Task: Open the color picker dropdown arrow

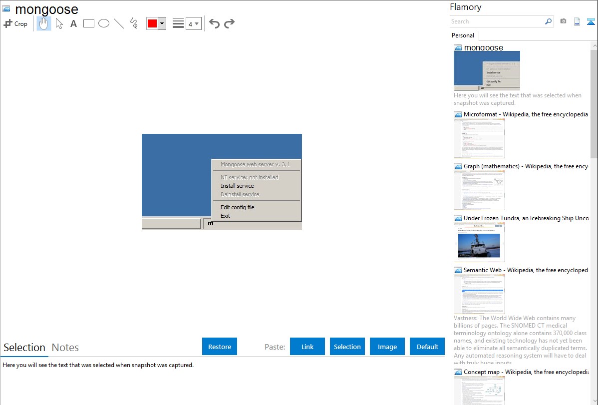Action: pos(162,23)
